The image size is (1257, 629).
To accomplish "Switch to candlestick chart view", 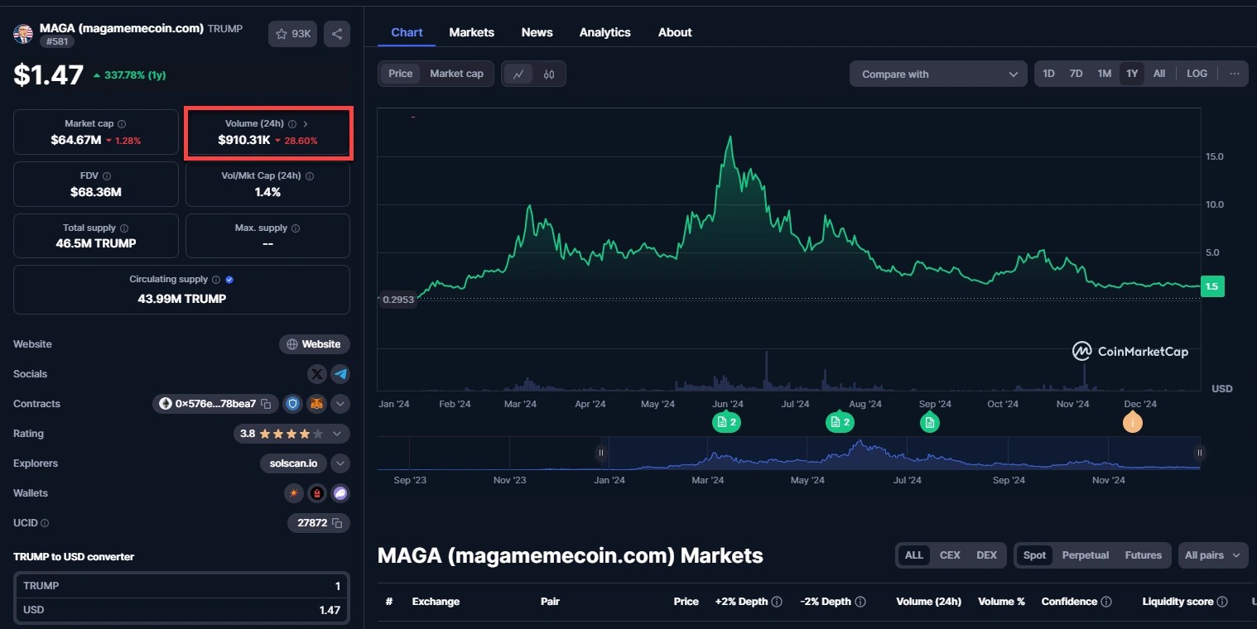I will click(549, 74).
